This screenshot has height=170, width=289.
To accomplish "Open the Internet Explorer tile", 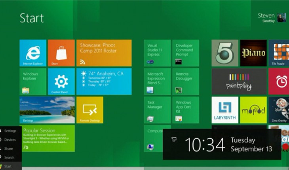I will pyautogui.click(x=33, y=53).
